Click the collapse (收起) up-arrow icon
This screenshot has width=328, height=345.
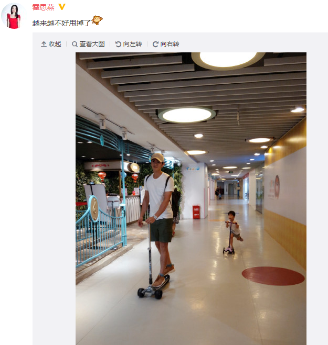click(x=44, y=44)
